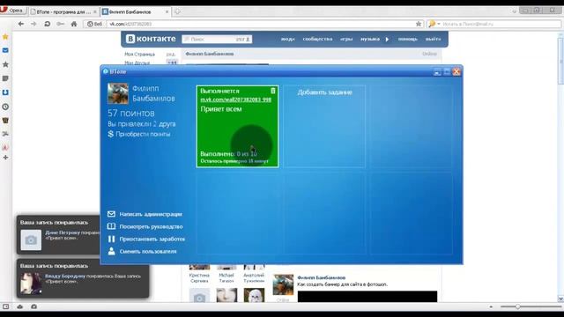This screenshot has height=317, width=564.
Task: Open the m.vk.com/wall link in the green task card
Action: point(235,100)
